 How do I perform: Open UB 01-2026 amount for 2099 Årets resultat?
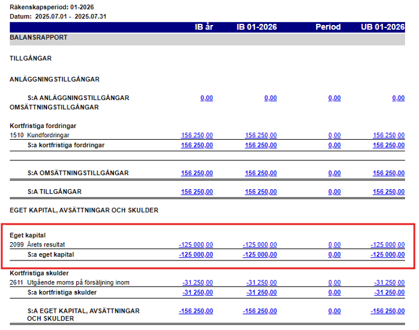(x=387, y=245)
